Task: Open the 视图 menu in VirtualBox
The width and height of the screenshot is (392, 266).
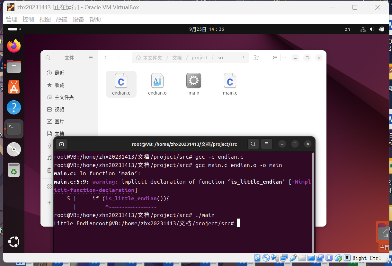Action: tap(45, 20)
